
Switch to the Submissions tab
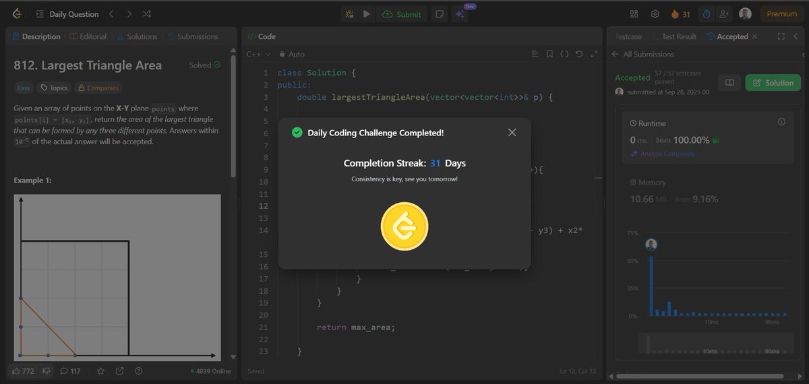coord(193,36)
